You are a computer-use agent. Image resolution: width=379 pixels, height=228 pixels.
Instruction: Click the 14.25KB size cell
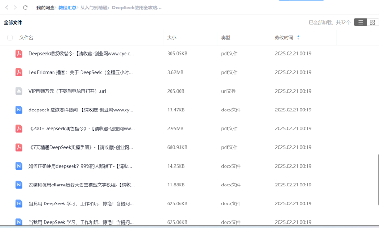pyautogui.click(x=176, y=166)
